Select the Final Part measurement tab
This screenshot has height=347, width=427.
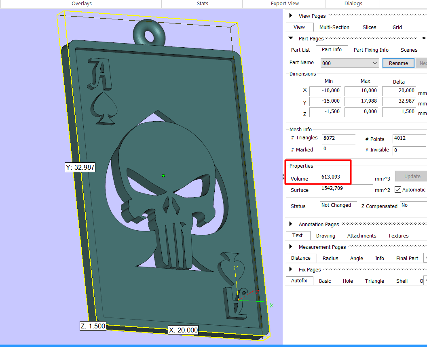pyautogui.click(x=407, y=258)
